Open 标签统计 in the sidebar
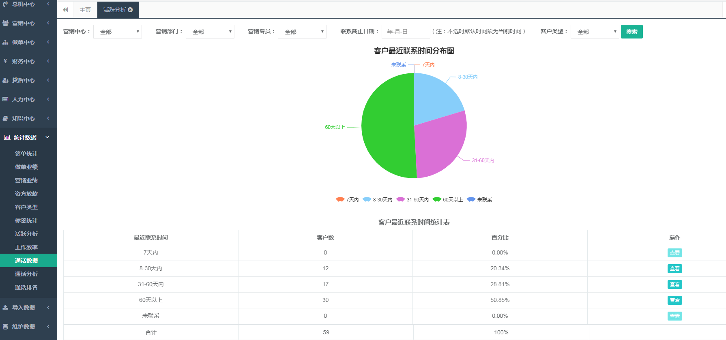726x340 pixels. point(26,220)
